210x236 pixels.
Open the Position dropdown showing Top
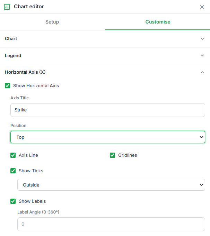[x=108, y=137]
